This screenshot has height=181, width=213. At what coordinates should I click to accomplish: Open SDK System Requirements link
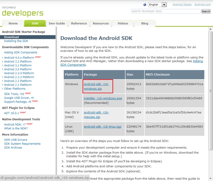[22, 144]
